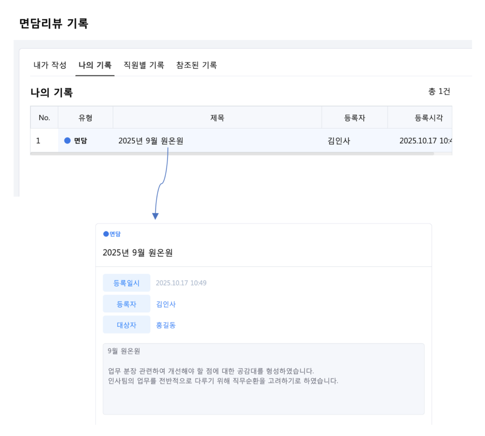Go to the 참조된 기록 tab
Viewport: 485px width, 436px height.
click(196, 65)
